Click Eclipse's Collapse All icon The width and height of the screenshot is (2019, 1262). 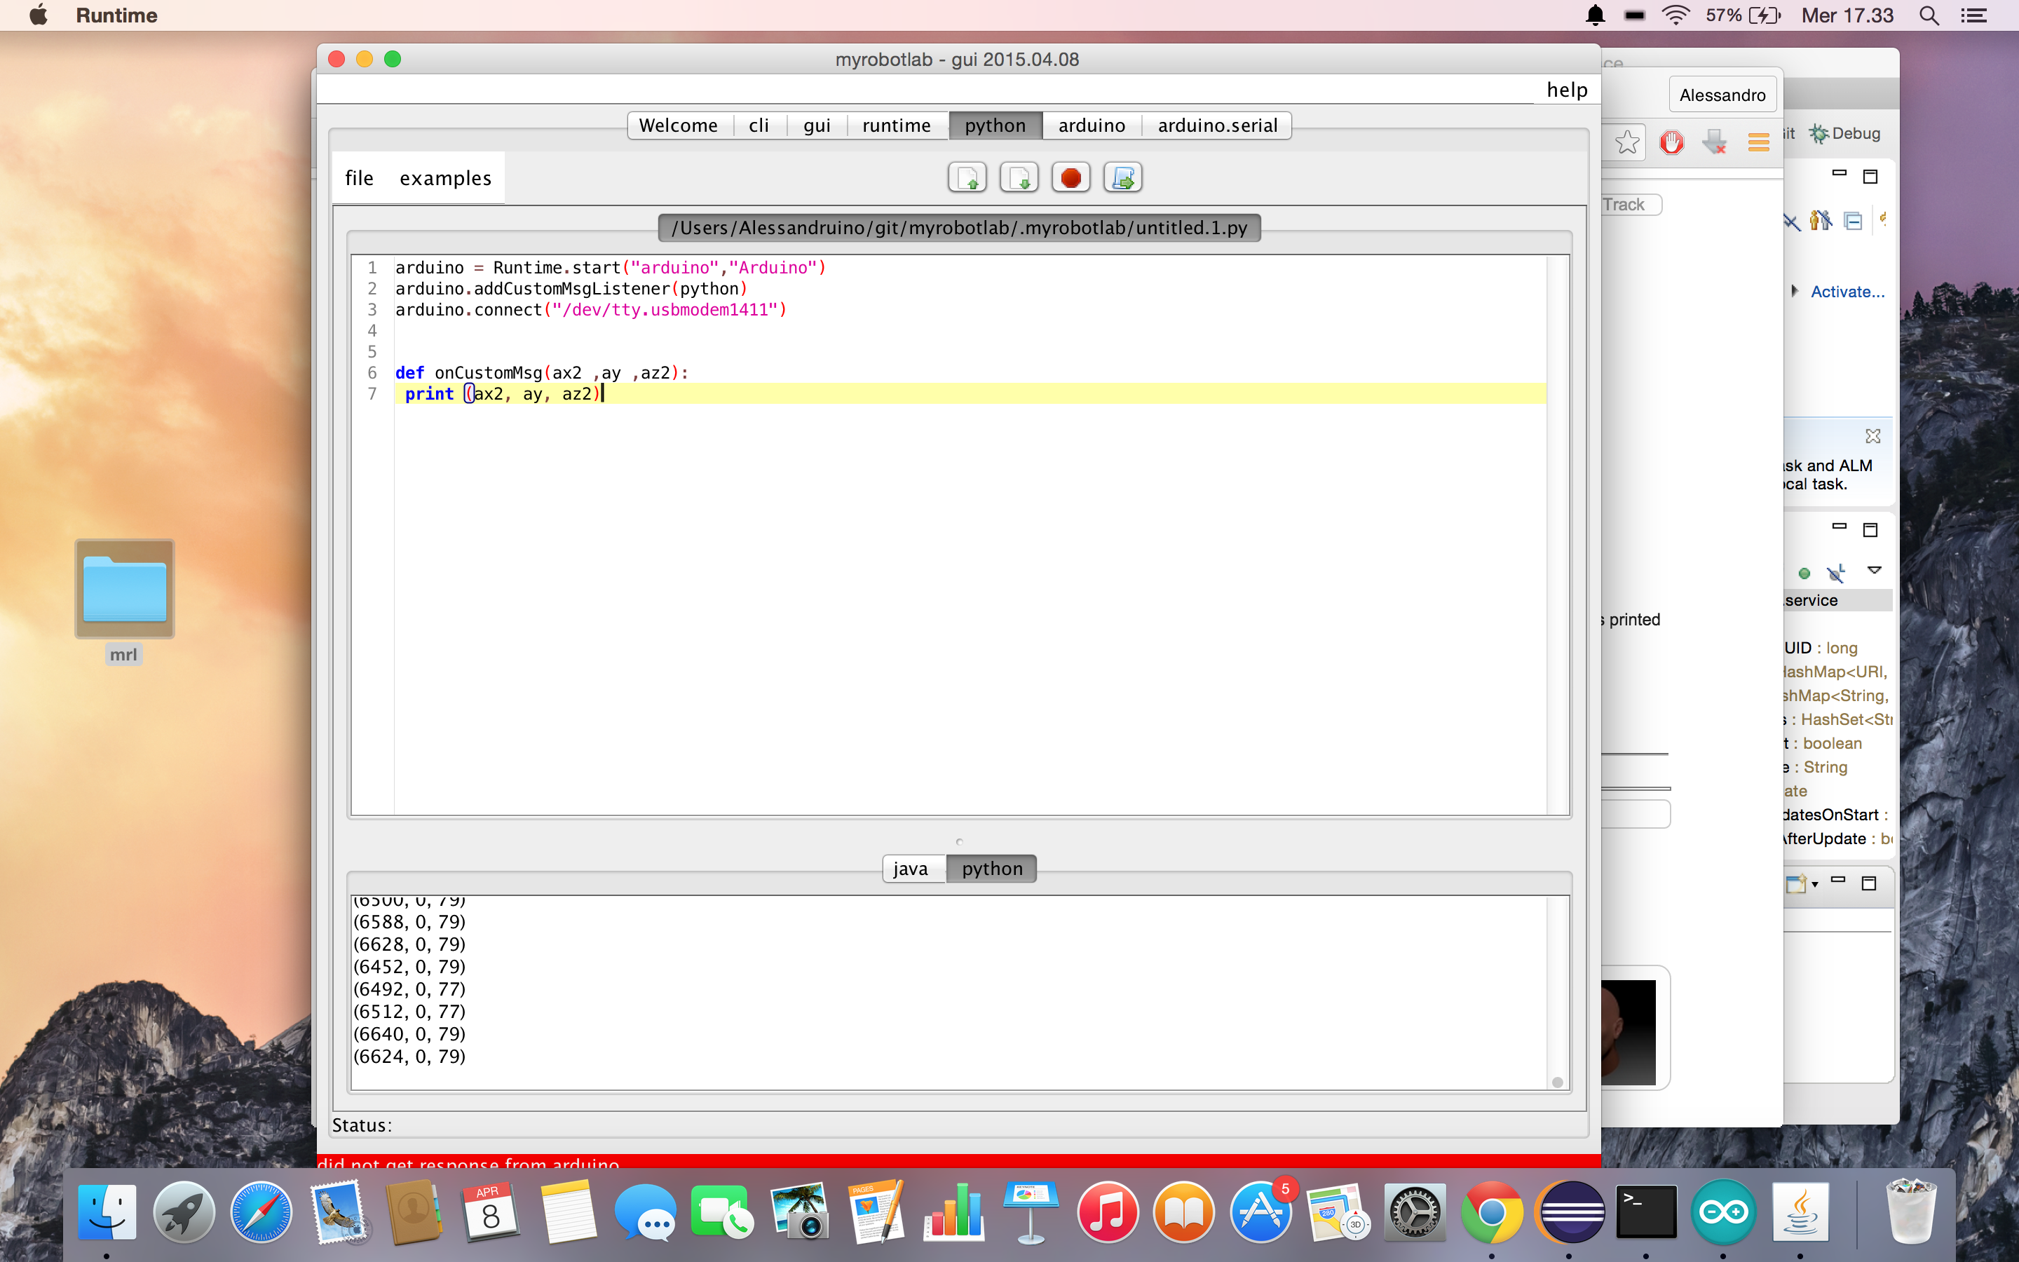click(x=1853, y=221)
